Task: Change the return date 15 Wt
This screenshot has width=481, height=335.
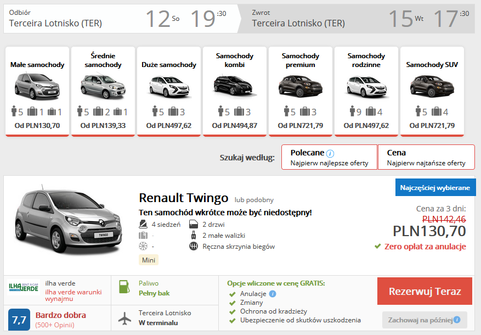Action: coord(406,19)
